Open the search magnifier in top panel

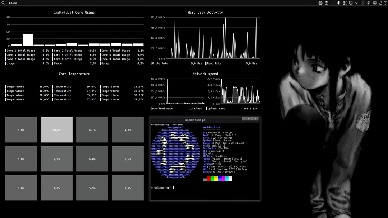pyautogui.click(x=3, y=3)
